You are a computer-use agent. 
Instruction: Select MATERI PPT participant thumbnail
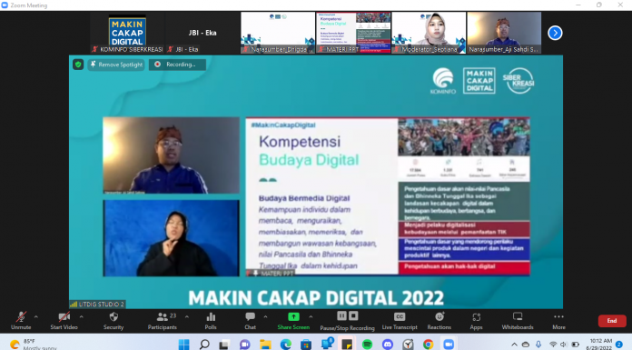pyautogui.click(x=353, y=33)
